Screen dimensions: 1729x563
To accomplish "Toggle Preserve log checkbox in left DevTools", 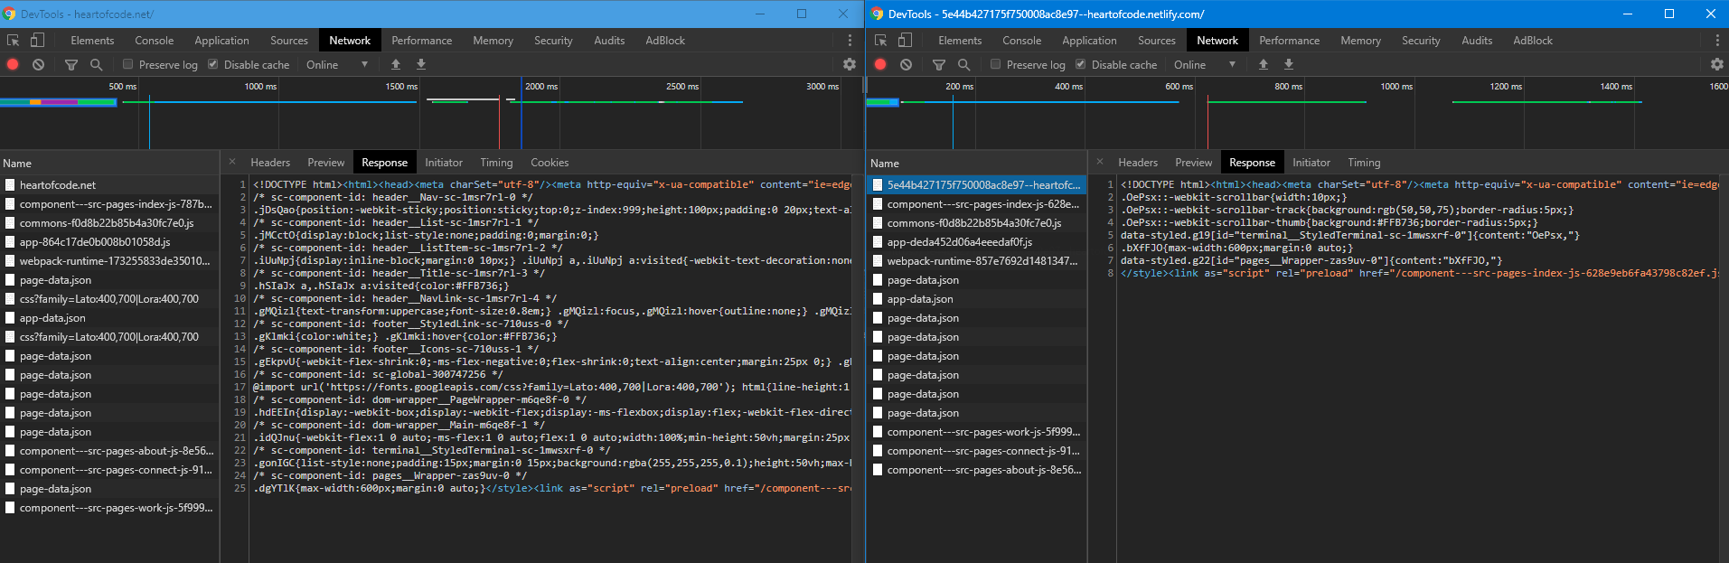I will (128, 64).
